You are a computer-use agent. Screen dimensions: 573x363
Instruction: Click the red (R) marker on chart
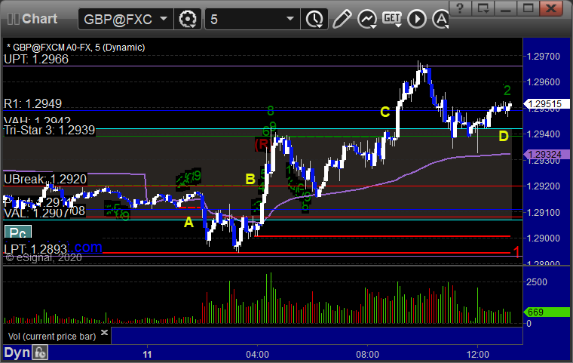(262, 144)
